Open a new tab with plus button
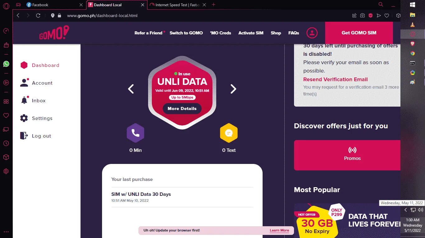Screen dimensions: 425x238 coord(214,5)
